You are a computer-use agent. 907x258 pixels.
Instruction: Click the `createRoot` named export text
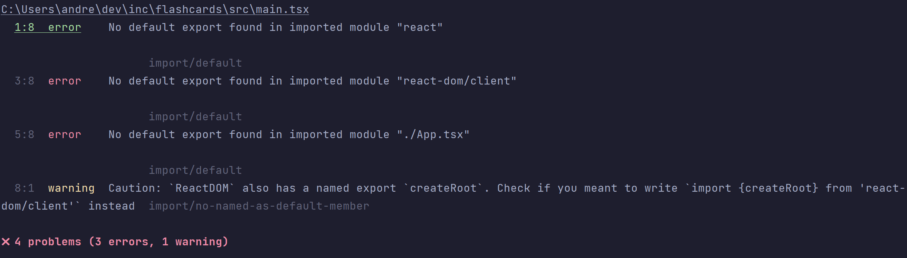click(x=443, y=188)
